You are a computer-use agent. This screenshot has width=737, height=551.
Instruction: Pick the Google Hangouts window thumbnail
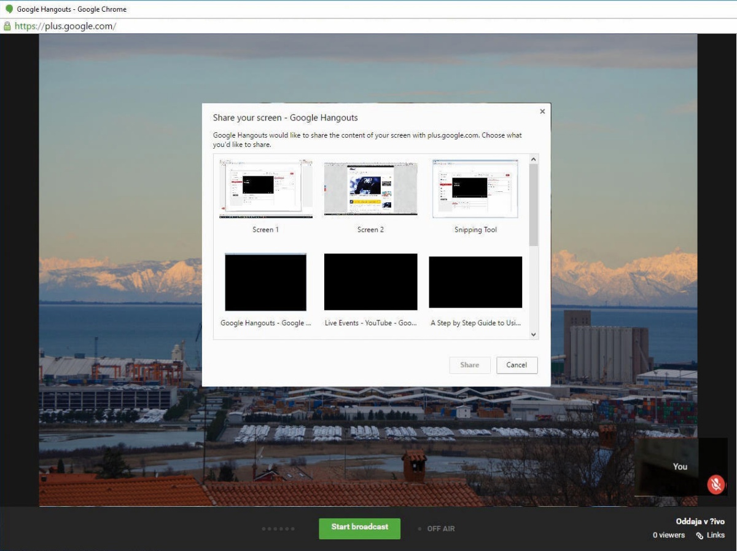tap(266, 282)
